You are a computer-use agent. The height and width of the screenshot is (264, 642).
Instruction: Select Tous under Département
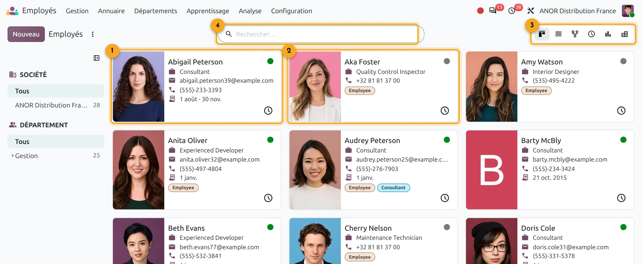[x=56, y=142]
